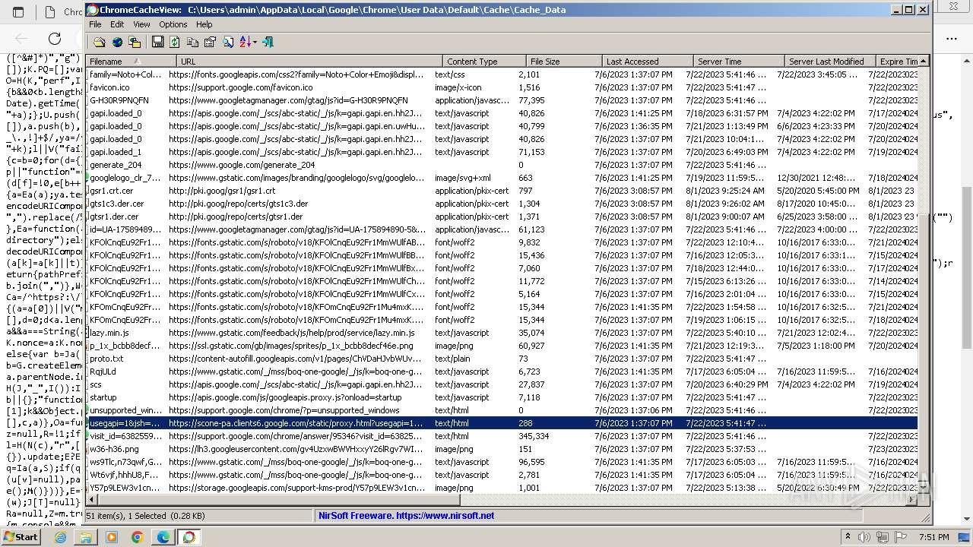Viewport: 973px width, 547px height.
Task: Click the 61,123 file size cell
Action: coord(531,229)
